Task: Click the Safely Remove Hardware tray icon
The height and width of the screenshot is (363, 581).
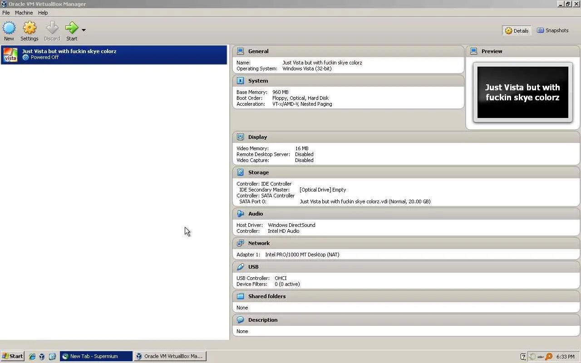Action: tap(541, 357)
